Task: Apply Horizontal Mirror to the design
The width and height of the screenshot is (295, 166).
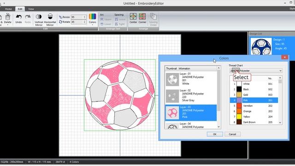Action: (50, 19)
